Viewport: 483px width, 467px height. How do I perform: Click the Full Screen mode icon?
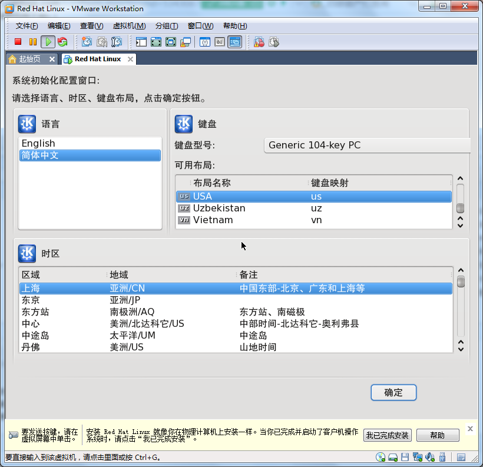(x=171, y=42)
